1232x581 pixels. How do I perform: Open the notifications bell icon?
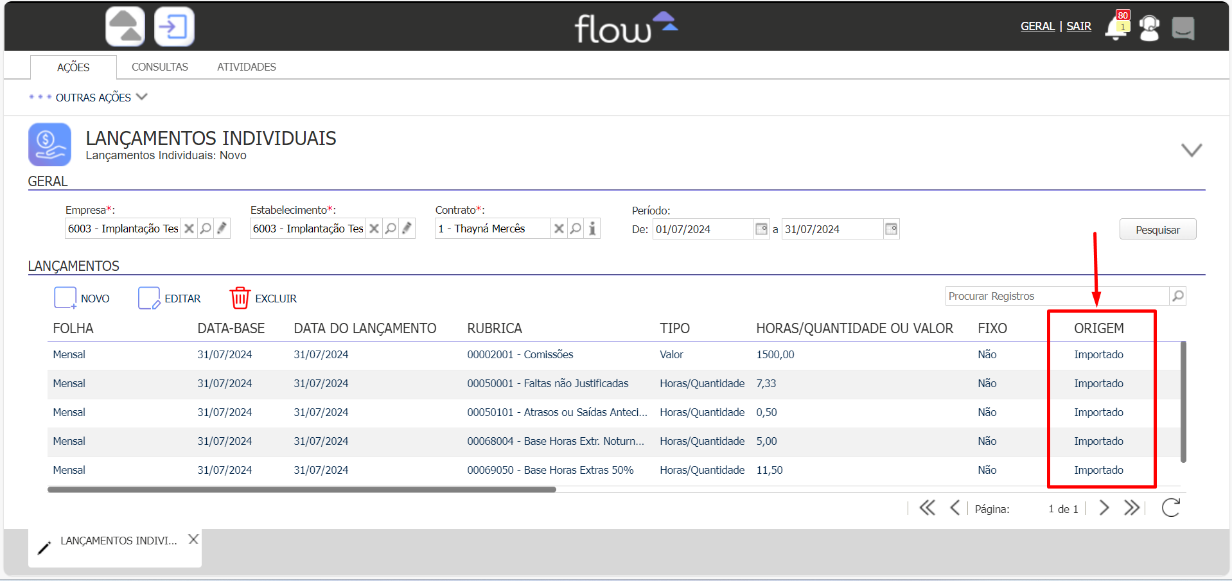click(1116, 28)
